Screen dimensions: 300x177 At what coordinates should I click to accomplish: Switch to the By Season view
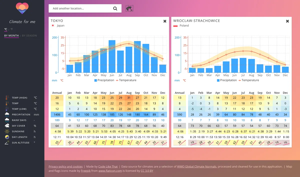click(x=29, y=36)
